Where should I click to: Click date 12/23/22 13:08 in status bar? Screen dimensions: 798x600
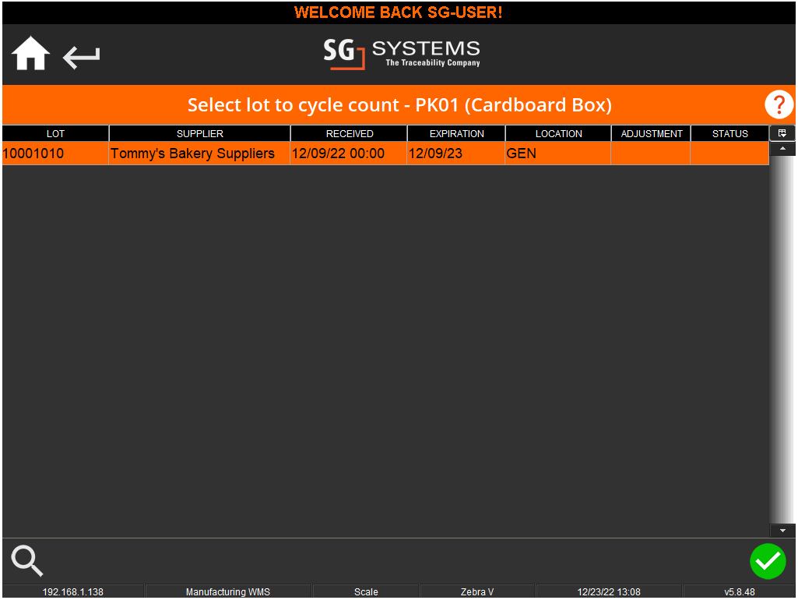pos(609,592)
